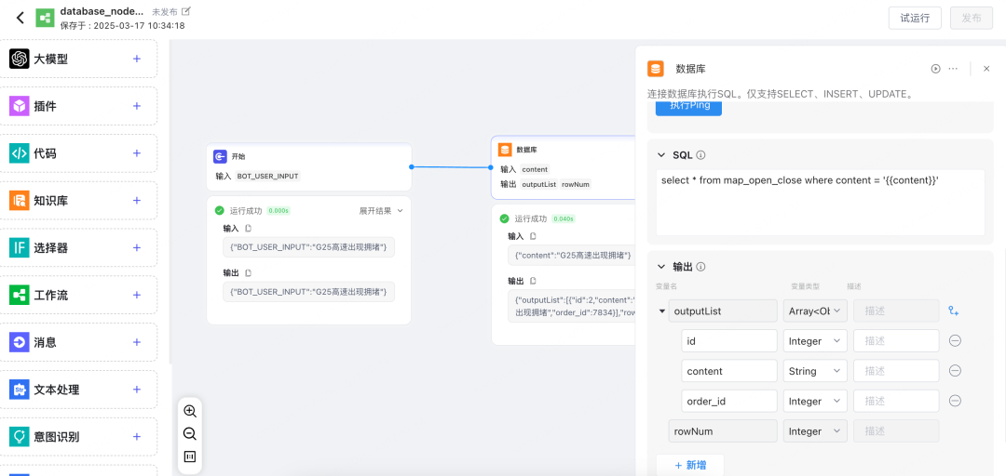The height and width of the screenshot is (476, 1006).
Task: Run the 数据库 node with play icon
Action: (x=936, y=69)
